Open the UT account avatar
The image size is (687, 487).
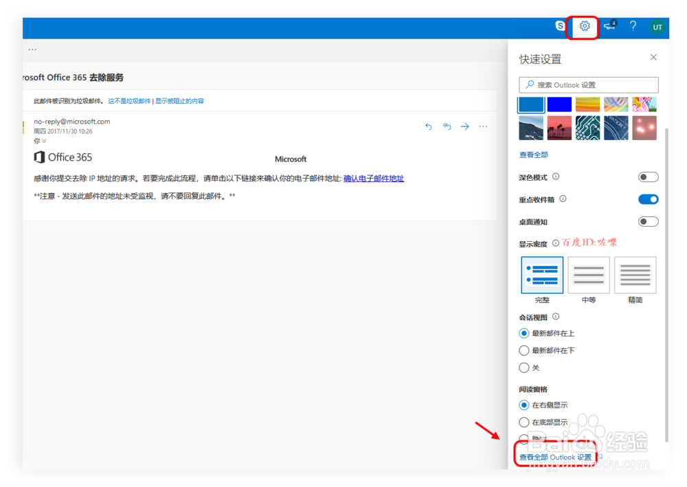(657, 27)
